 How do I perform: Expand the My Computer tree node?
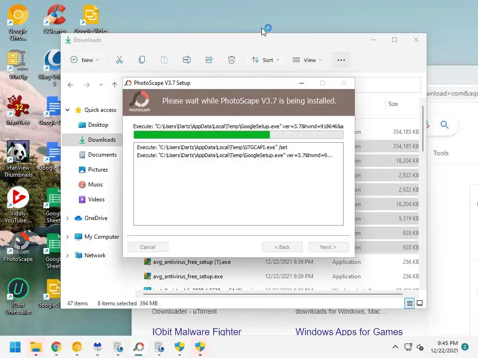coord(68,236)
